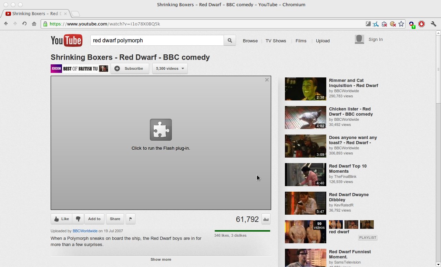
Task: Click the toast video thumbnail showing 3:09
Action: click(x=306, y=146)
